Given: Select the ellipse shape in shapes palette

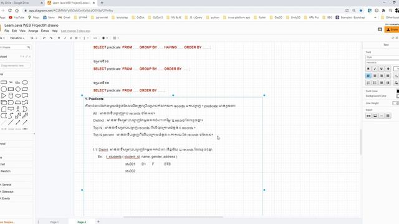Looking at the screenshot, I should click(x=25, y=82).
